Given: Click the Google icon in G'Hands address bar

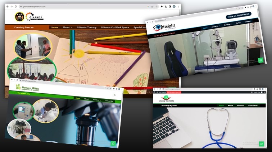Looking at the screenshot, I should pos(148,6).
